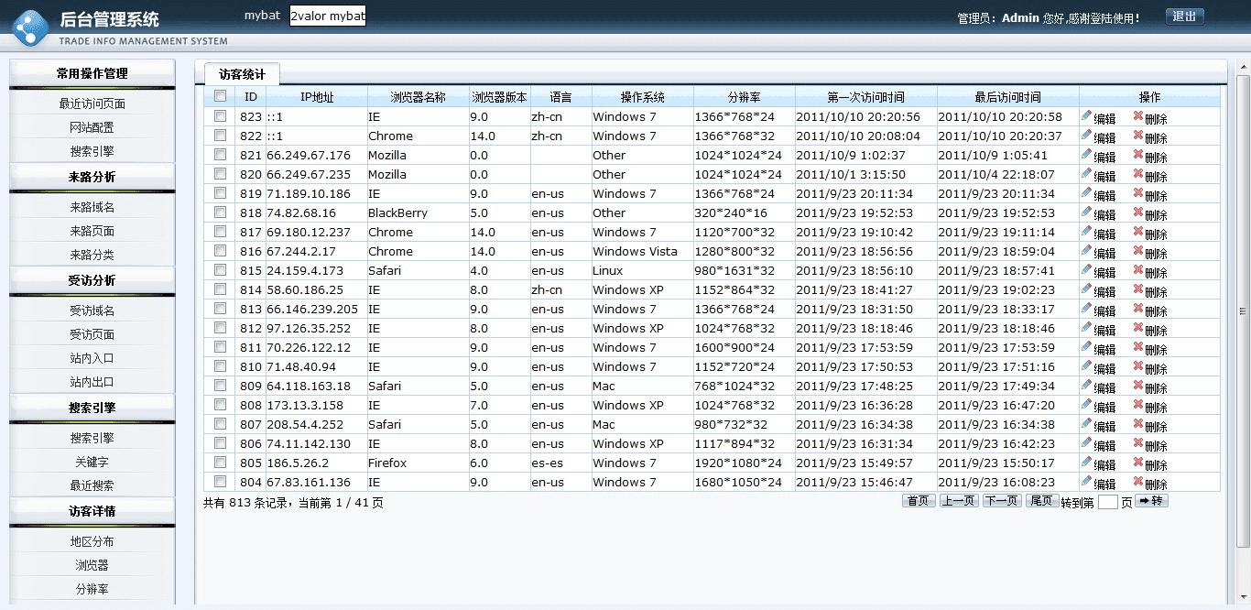Click the 浏览器名称 column header
The image size is (1251, 610).
[418, 97]
